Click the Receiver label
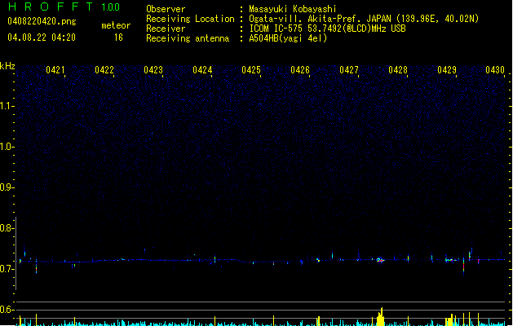 point(166,29)
